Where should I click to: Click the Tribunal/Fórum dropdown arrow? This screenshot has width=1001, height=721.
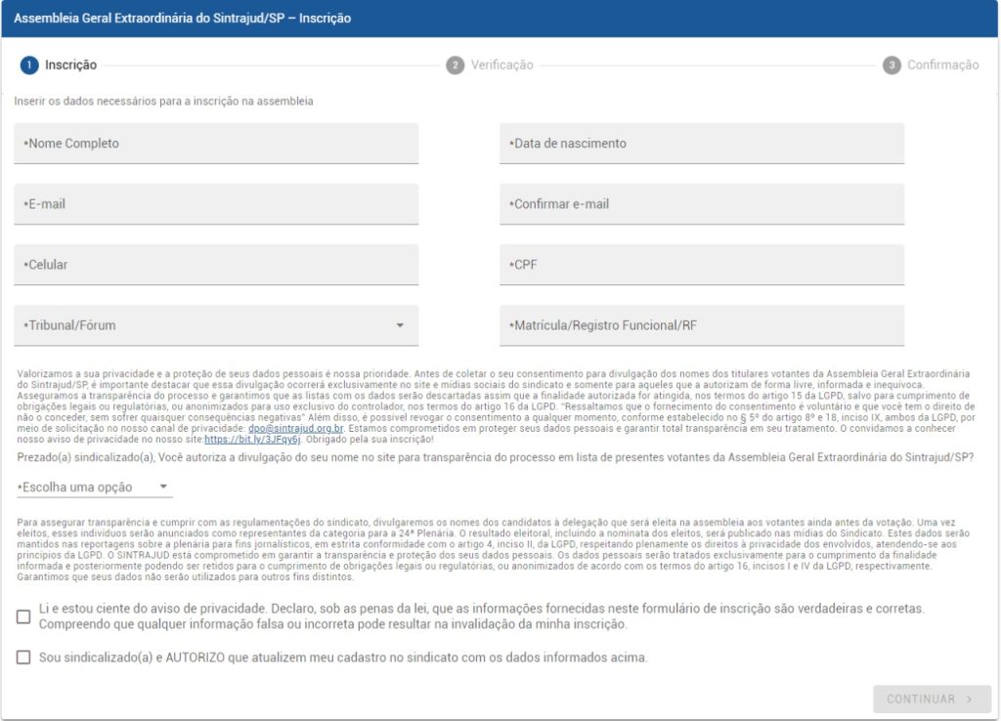400,325
